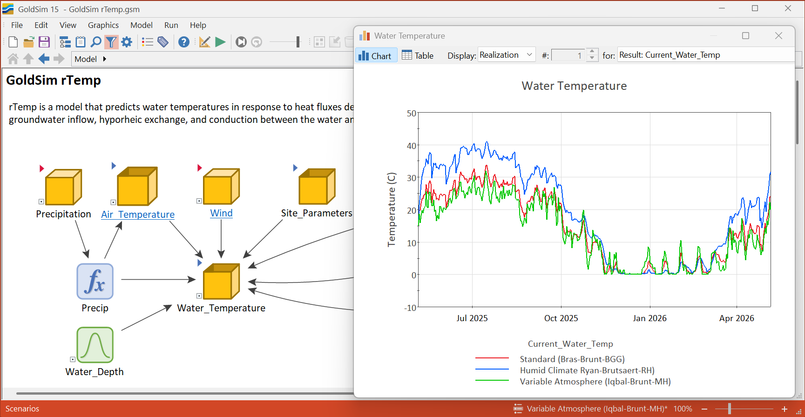Open the View menu
Image resolution: width=805 pixels, height=417 pixels.
pos(68,25)
